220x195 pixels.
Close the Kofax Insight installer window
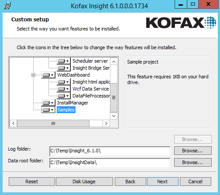point(208,4)
